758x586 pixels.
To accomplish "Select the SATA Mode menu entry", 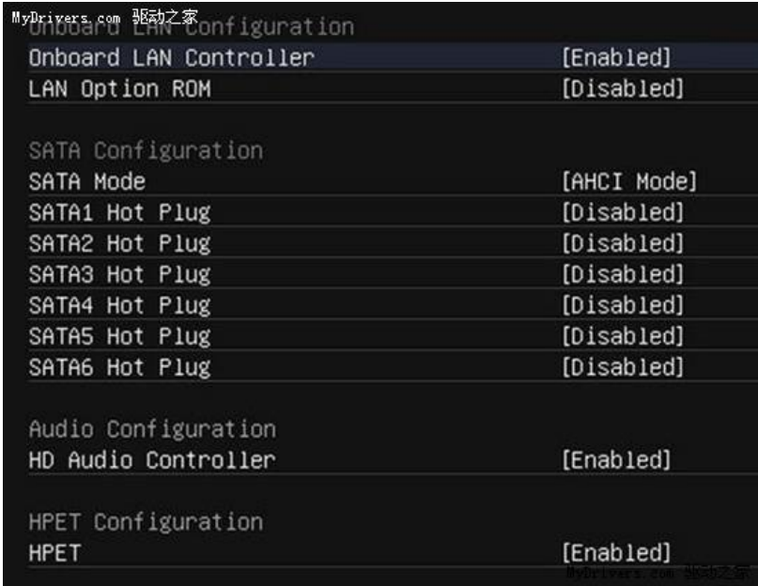I will point(87,181).
